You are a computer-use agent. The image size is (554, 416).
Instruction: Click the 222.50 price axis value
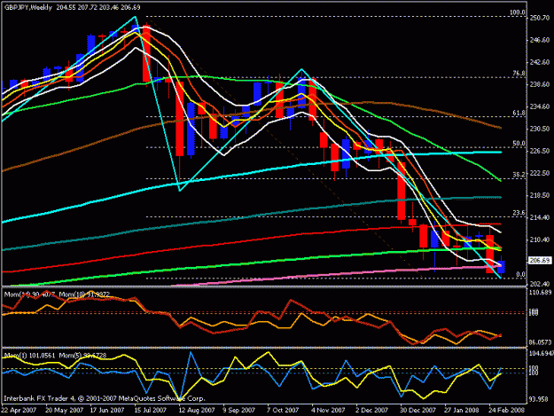tap(540, 173)
